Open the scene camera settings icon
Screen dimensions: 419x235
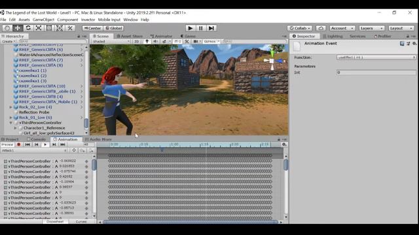(197, 41)
